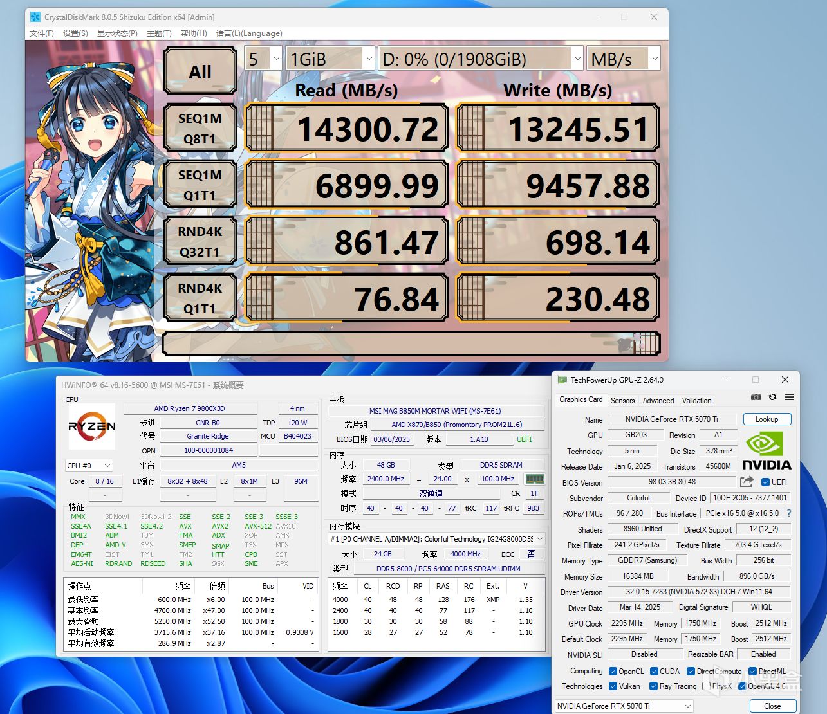Toggle the CUDA checkbox

(654, 672)
